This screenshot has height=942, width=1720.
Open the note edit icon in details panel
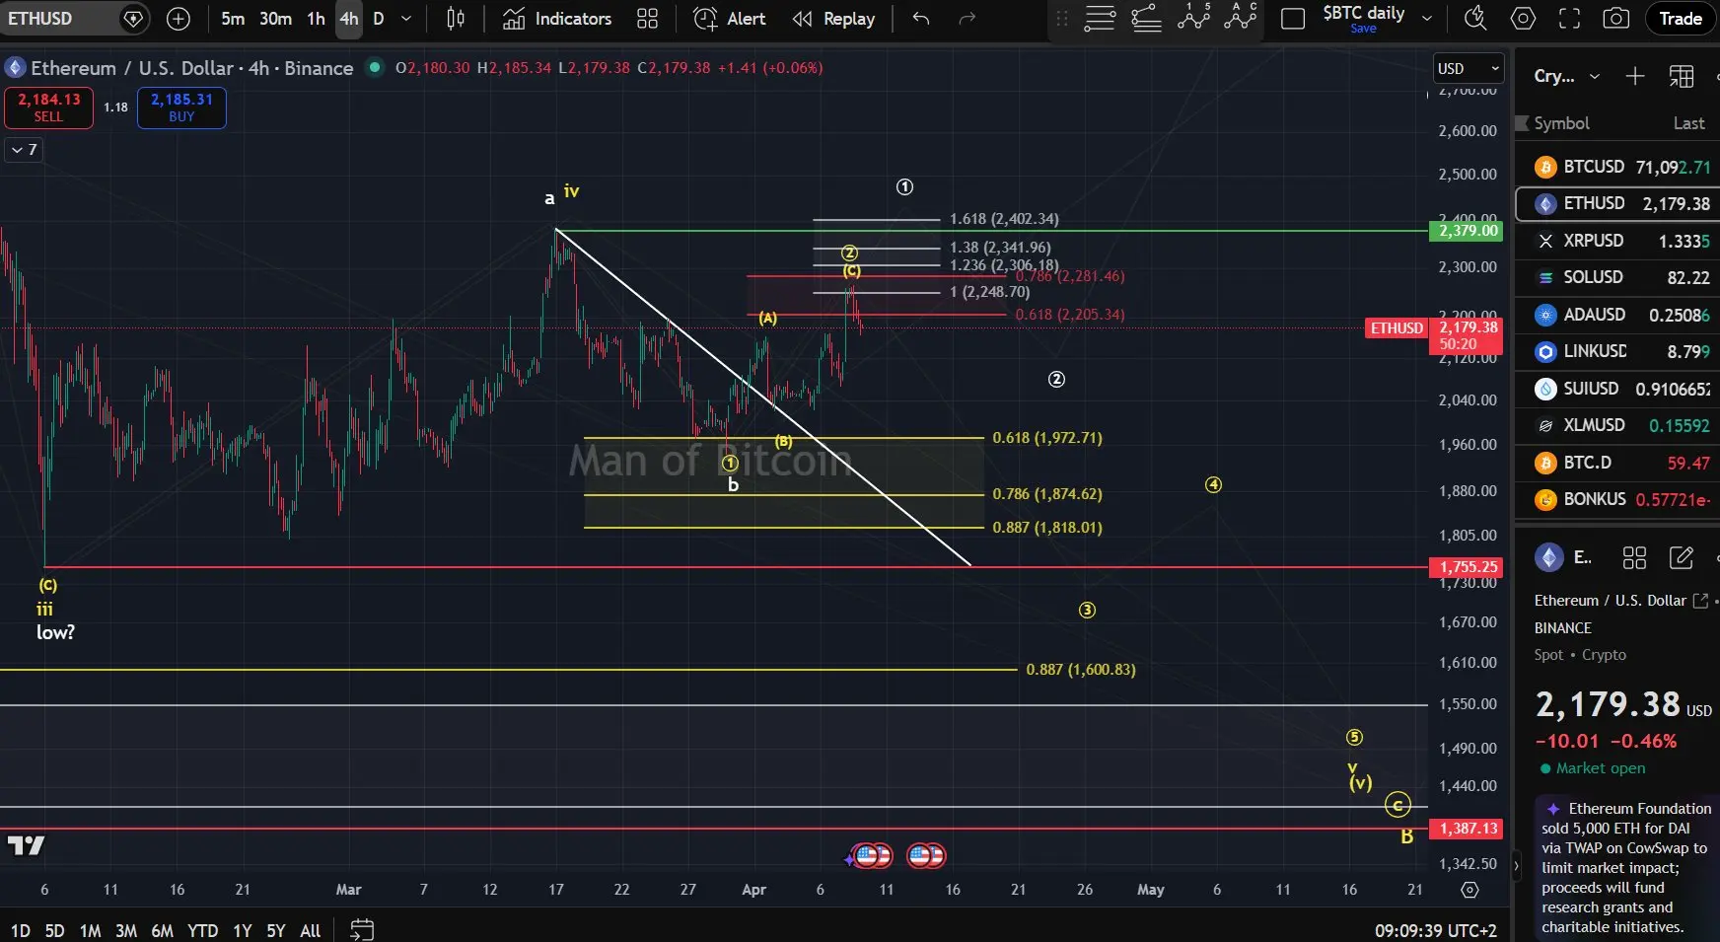1682,558
